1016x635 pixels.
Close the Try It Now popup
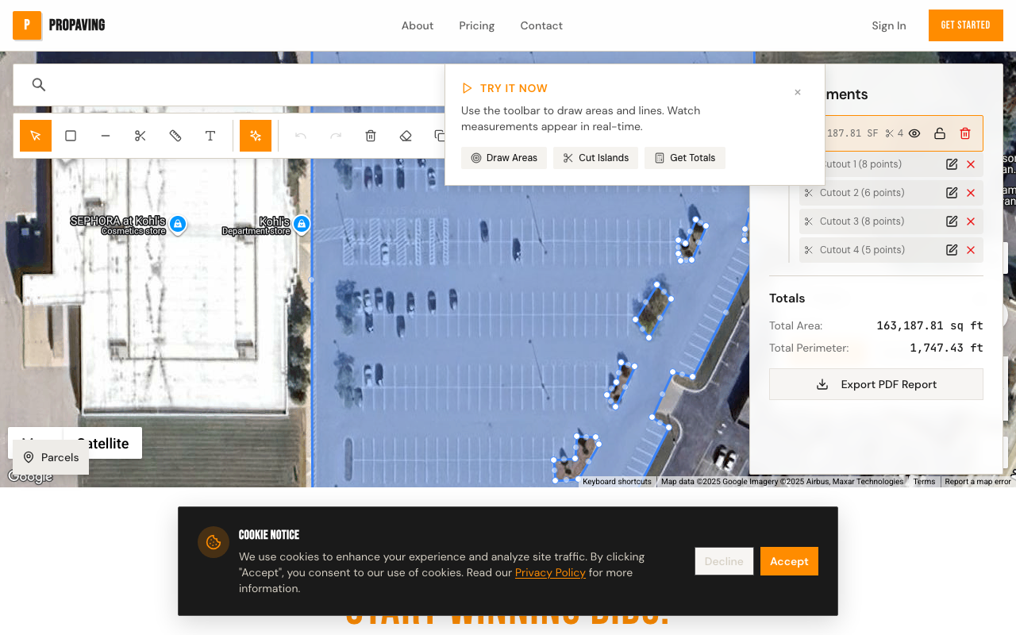click(x=798, y=92)
